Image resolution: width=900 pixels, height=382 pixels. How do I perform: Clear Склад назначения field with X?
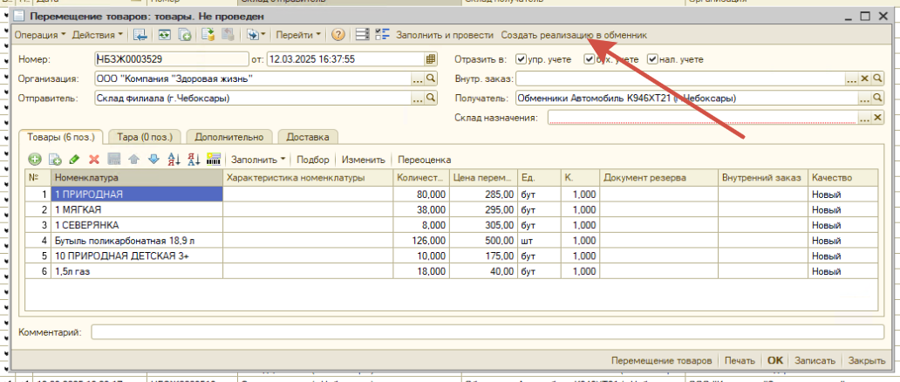pos(877,118)
